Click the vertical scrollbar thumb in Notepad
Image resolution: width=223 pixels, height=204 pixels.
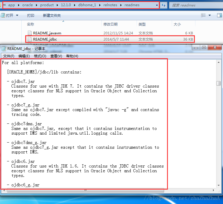coord(218,83)
